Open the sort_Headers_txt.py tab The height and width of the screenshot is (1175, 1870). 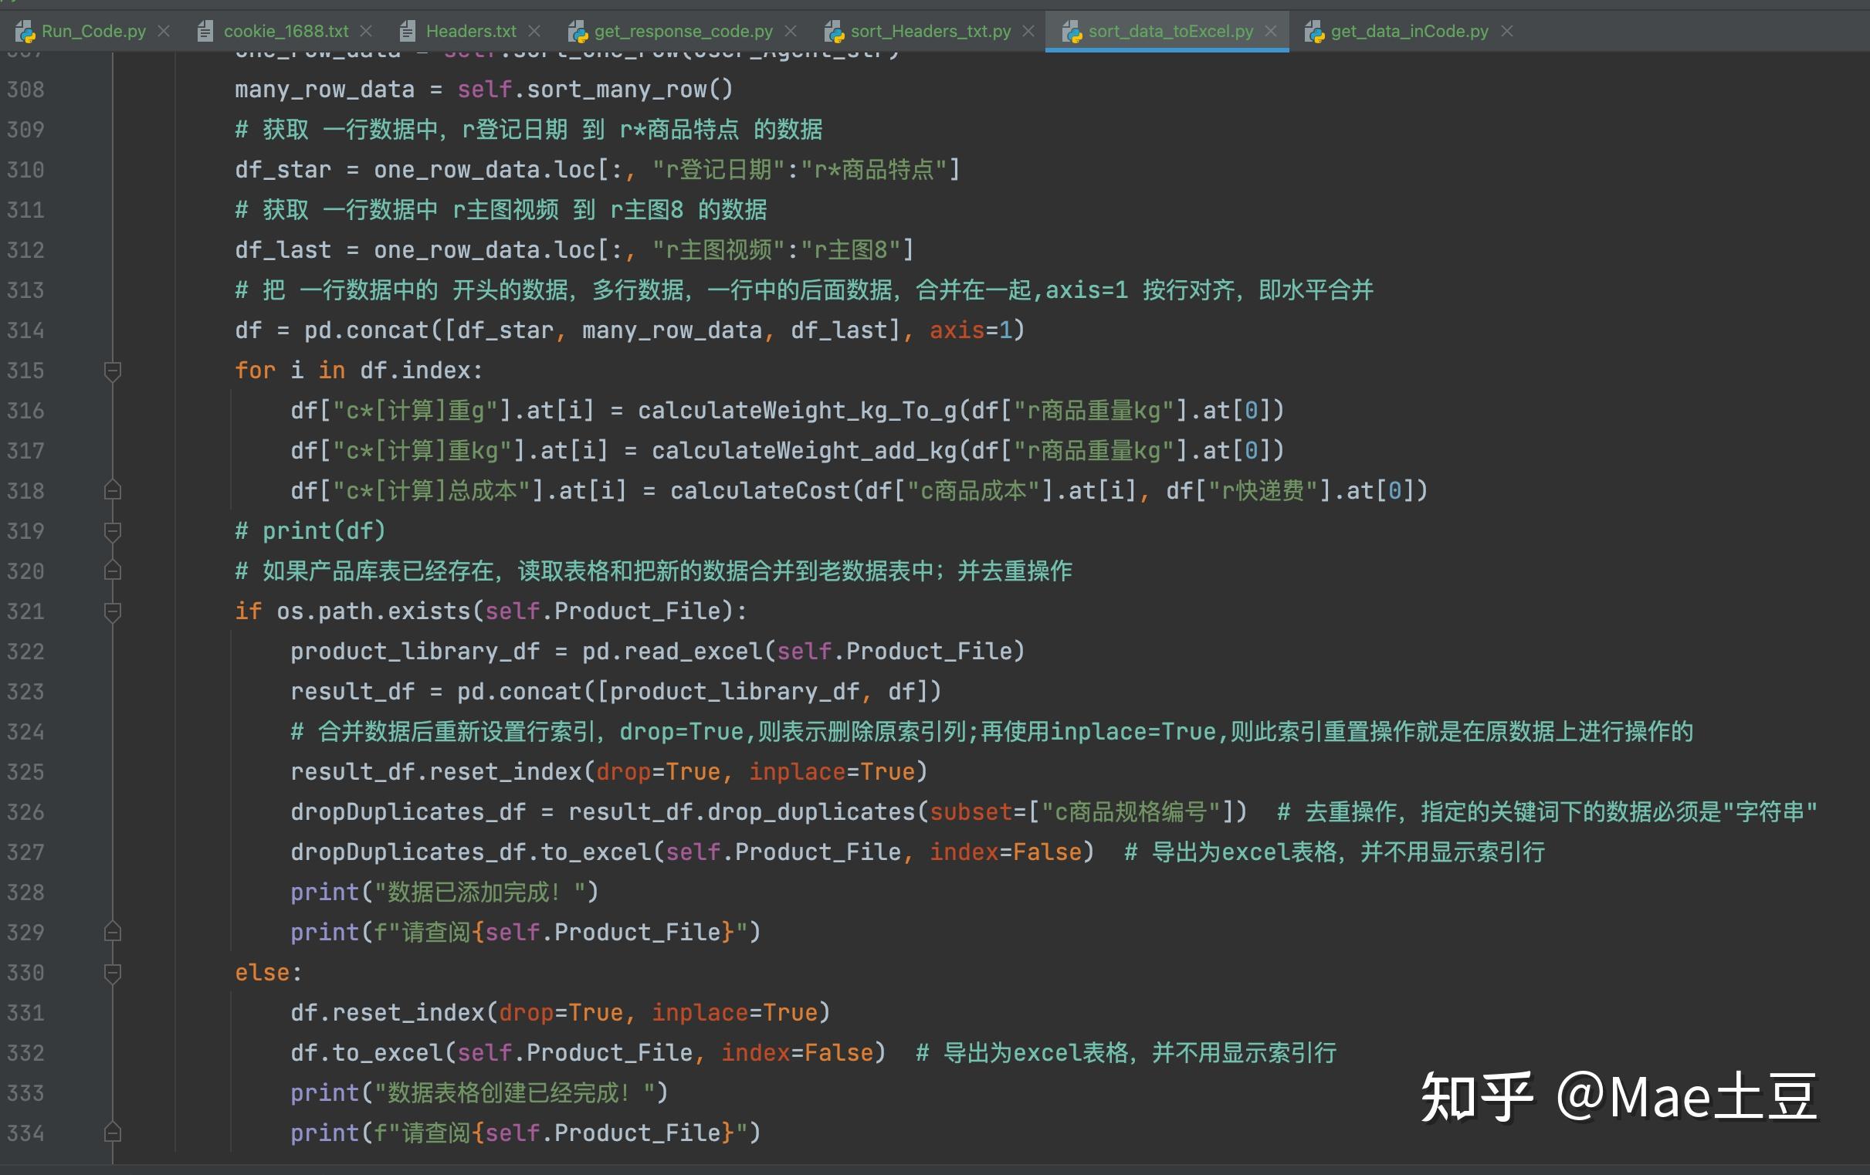click(x=930, y=32)
